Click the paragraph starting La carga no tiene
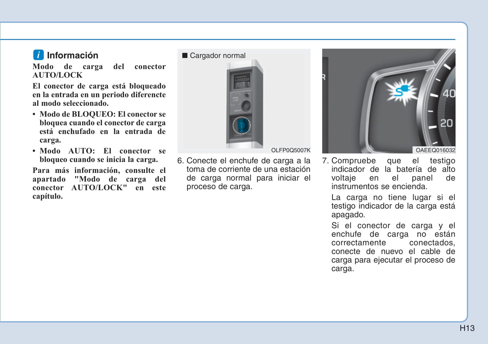This screenshot has height=344, width=488. [x=393, y=206]
